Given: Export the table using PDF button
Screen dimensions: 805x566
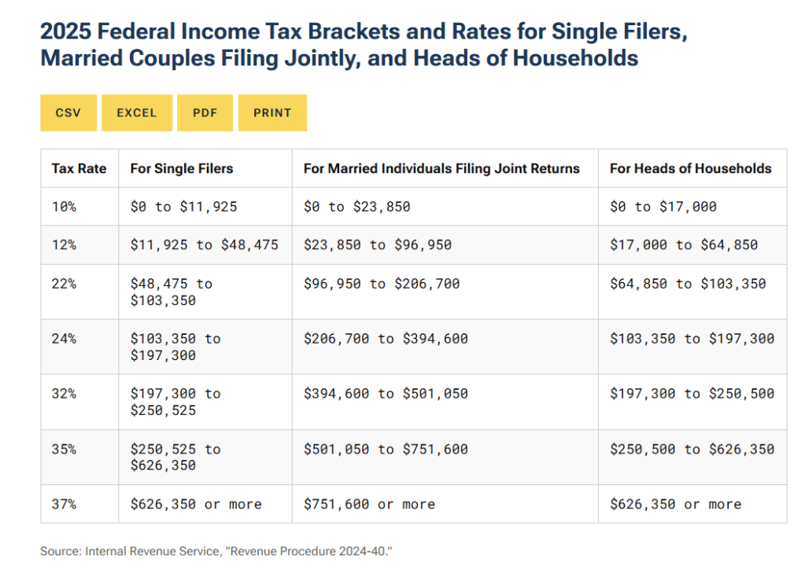Looking at the screenshot, I should point(205,113).
